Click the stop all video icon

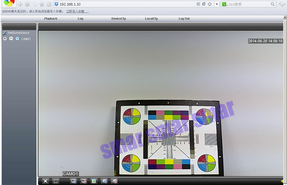[84, 181]
